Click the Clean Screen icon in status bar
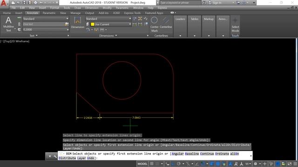The height and width of the screenshot is (167, 298). (x=290, y=164)
